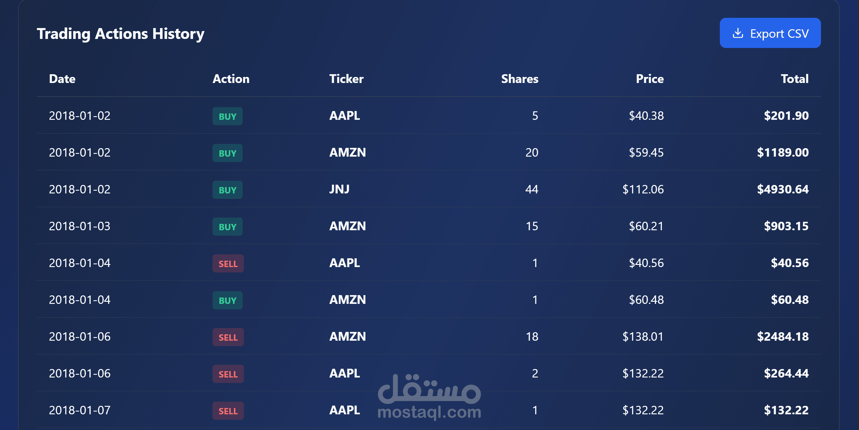The width and height of the screenshot is (859, 430).
Task: Select the Ticker column header
Action: point(346,79)
